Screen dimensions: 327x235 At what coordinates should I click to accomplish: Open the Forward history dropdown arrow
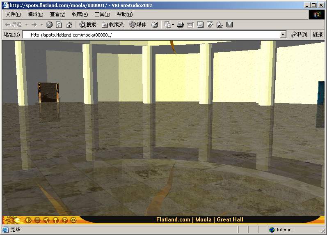(41, 25)
